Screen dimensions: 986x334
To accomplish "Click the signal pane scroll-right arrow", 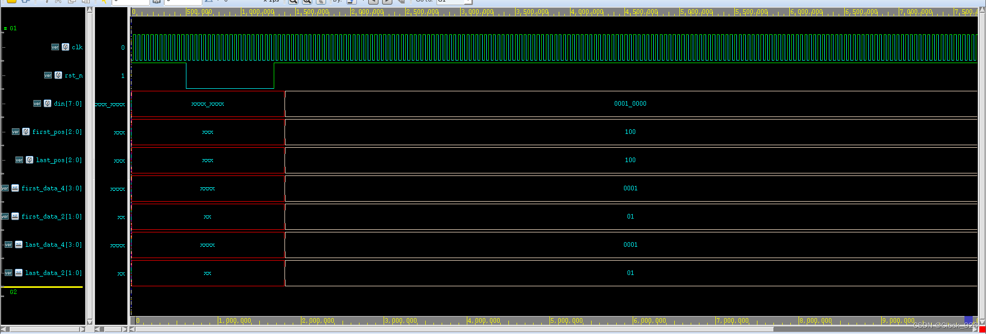I will (x=82, y=329).
